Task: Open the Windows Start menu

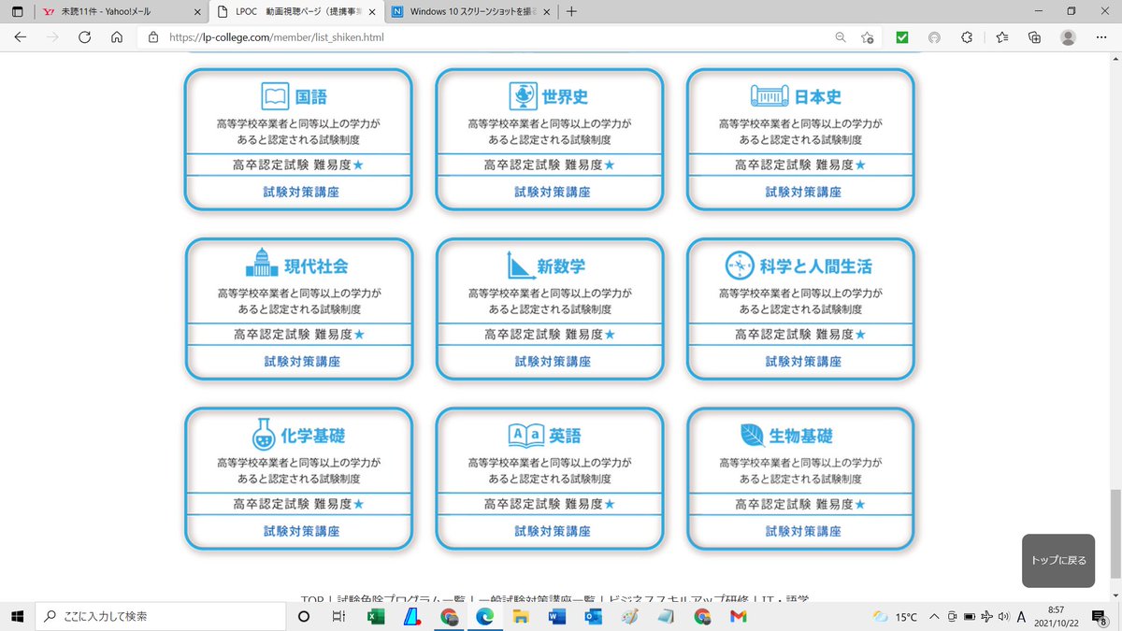Action: pyautogui.click(x=17, y=616)
